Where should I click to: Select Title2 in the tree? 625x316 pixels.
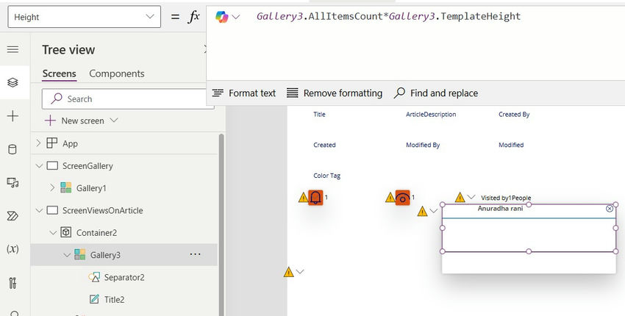(114, 299)
